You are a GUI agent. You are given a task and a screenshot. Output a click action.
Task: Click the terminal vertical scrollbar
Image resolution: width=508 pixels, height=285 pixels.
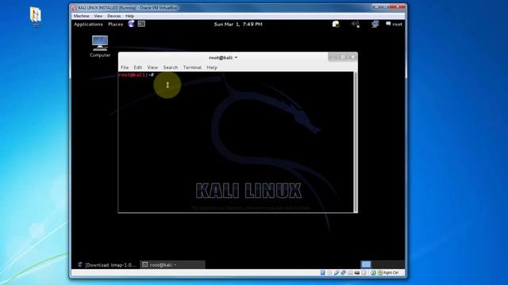356,142
